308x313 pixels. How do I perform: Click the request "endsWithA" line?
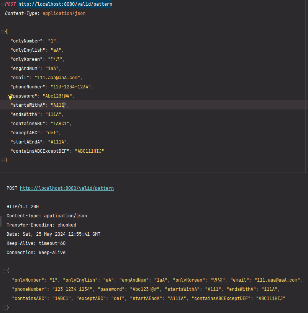point(37,114)
